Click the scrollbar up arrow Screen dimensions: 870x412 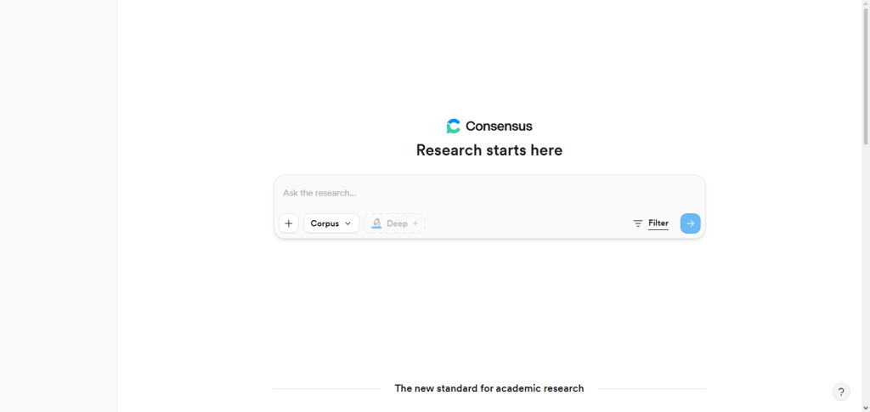pos(866,4)
